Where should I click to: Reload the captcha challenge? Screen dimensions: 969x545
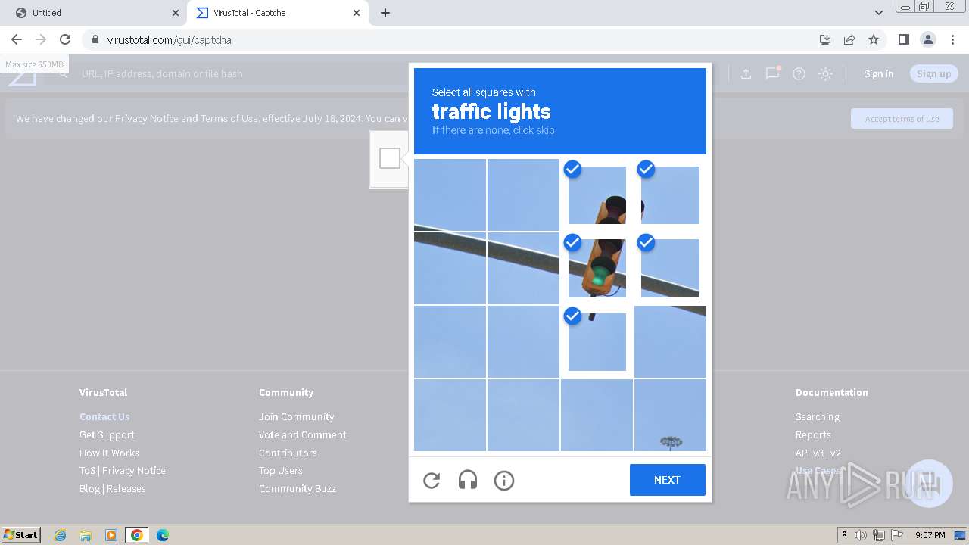[x=432, y=480]
